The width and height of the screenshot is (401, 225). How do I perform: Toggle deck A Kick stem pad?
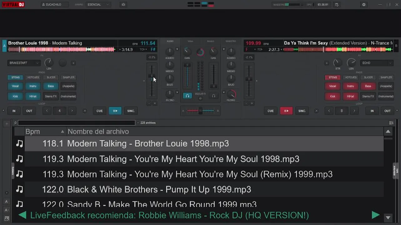(15, 96)
